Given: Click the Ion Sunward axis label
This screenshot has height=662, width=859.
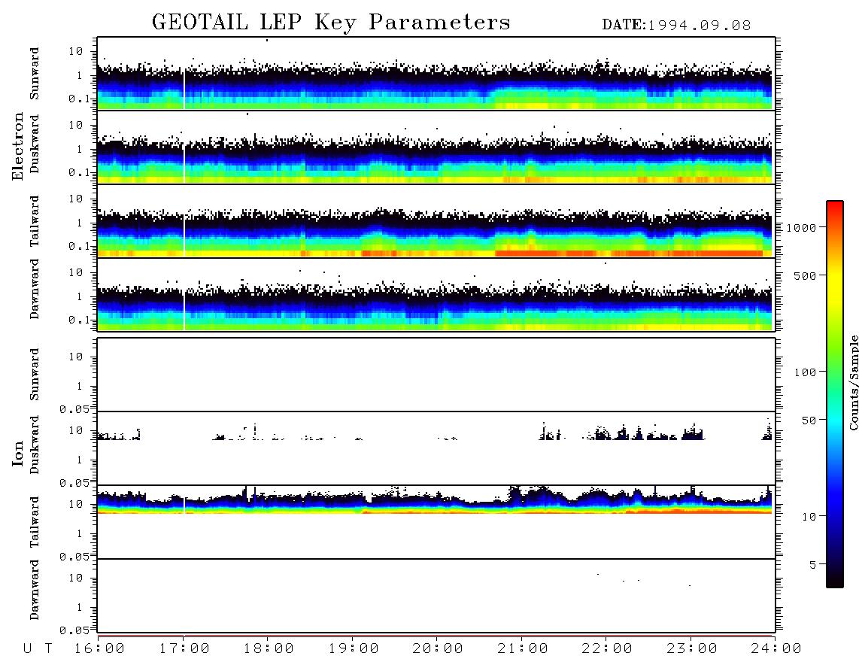Looking at the screenshot, I should pos(35,375).
